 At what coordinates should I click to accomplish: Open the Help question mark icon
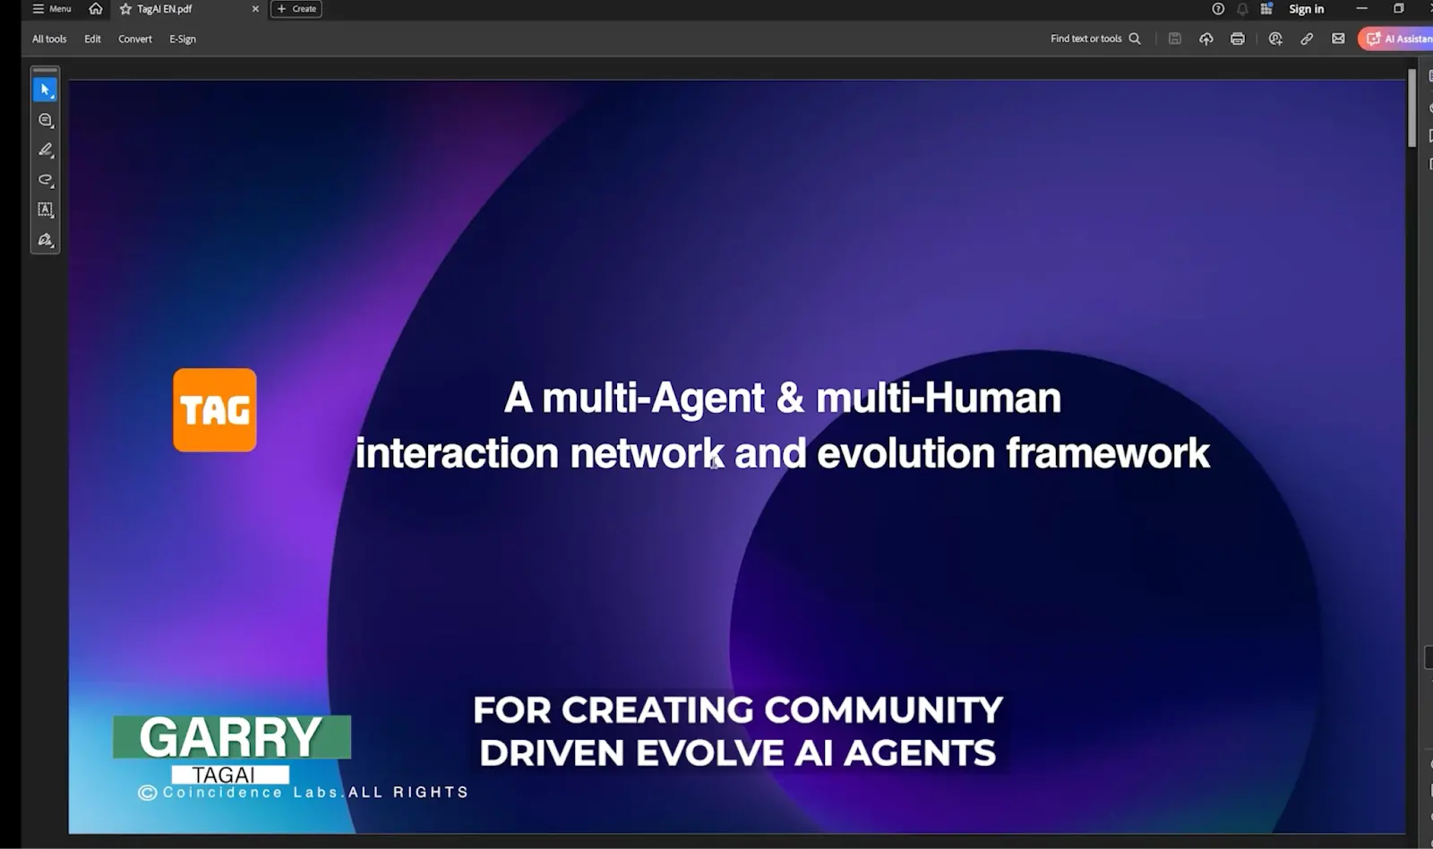[1218, 9]
